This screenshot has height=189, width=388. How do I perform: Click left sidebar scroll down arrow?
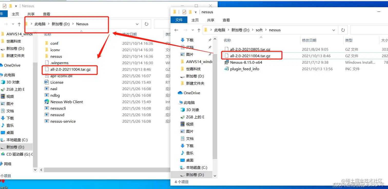[x=35, y=170]
